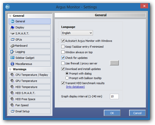Open the General settings page

coord(30,21)
